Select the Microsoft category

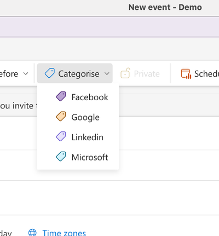[x=78, y=157]
